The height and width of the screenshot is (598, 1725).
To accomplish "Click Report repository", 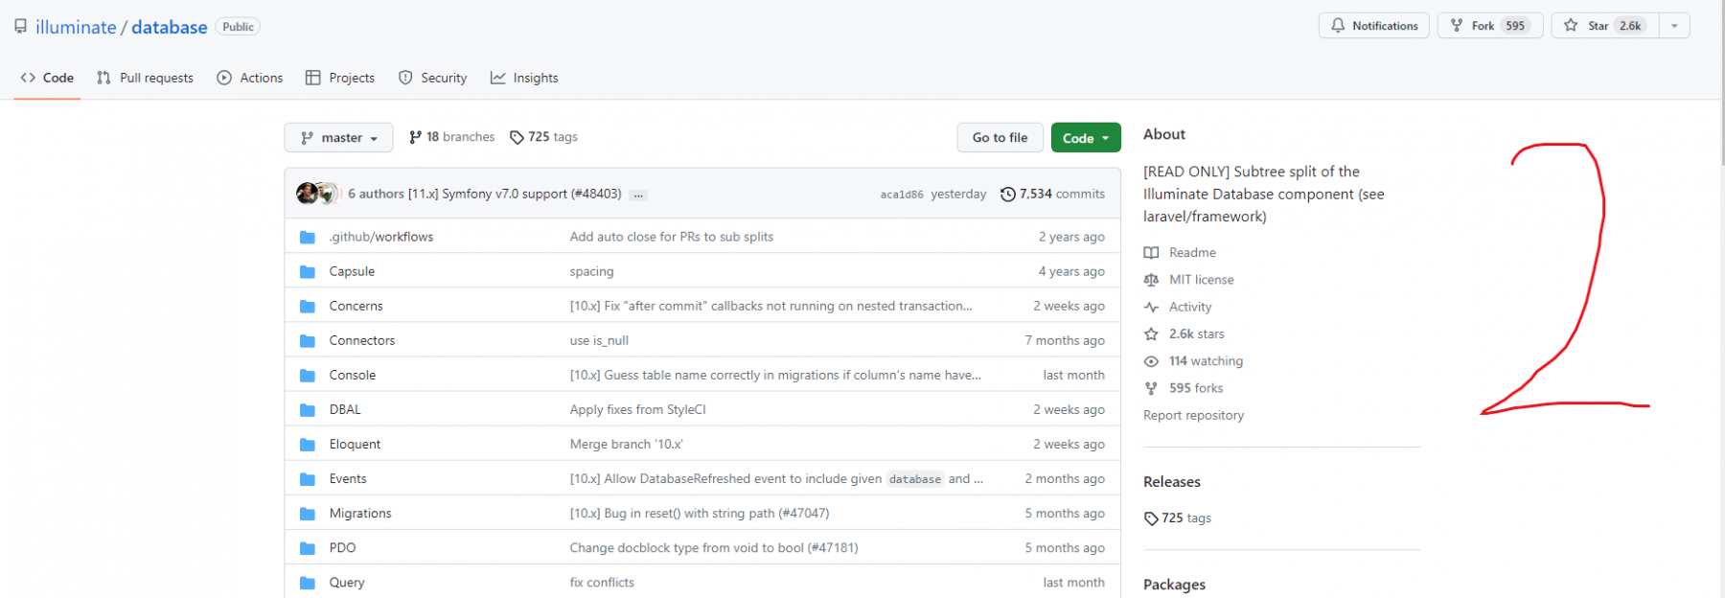I will pos(1193,415).
